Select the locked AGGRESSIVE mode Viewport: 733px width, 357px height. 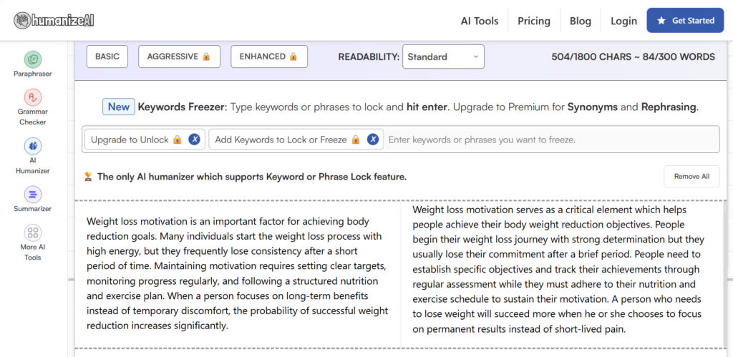tap(179, 57)
